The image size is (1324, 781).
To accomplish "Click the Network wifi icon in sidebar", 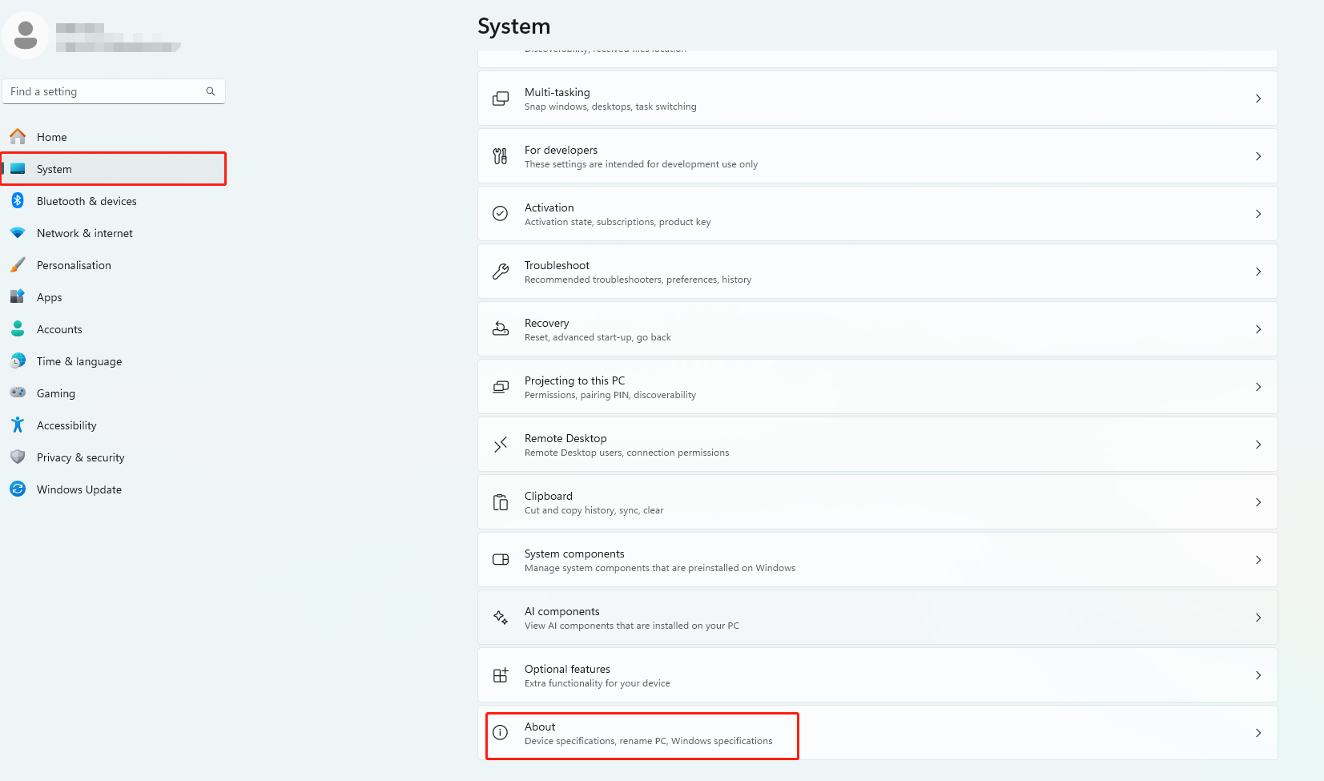I will point(18,233).
